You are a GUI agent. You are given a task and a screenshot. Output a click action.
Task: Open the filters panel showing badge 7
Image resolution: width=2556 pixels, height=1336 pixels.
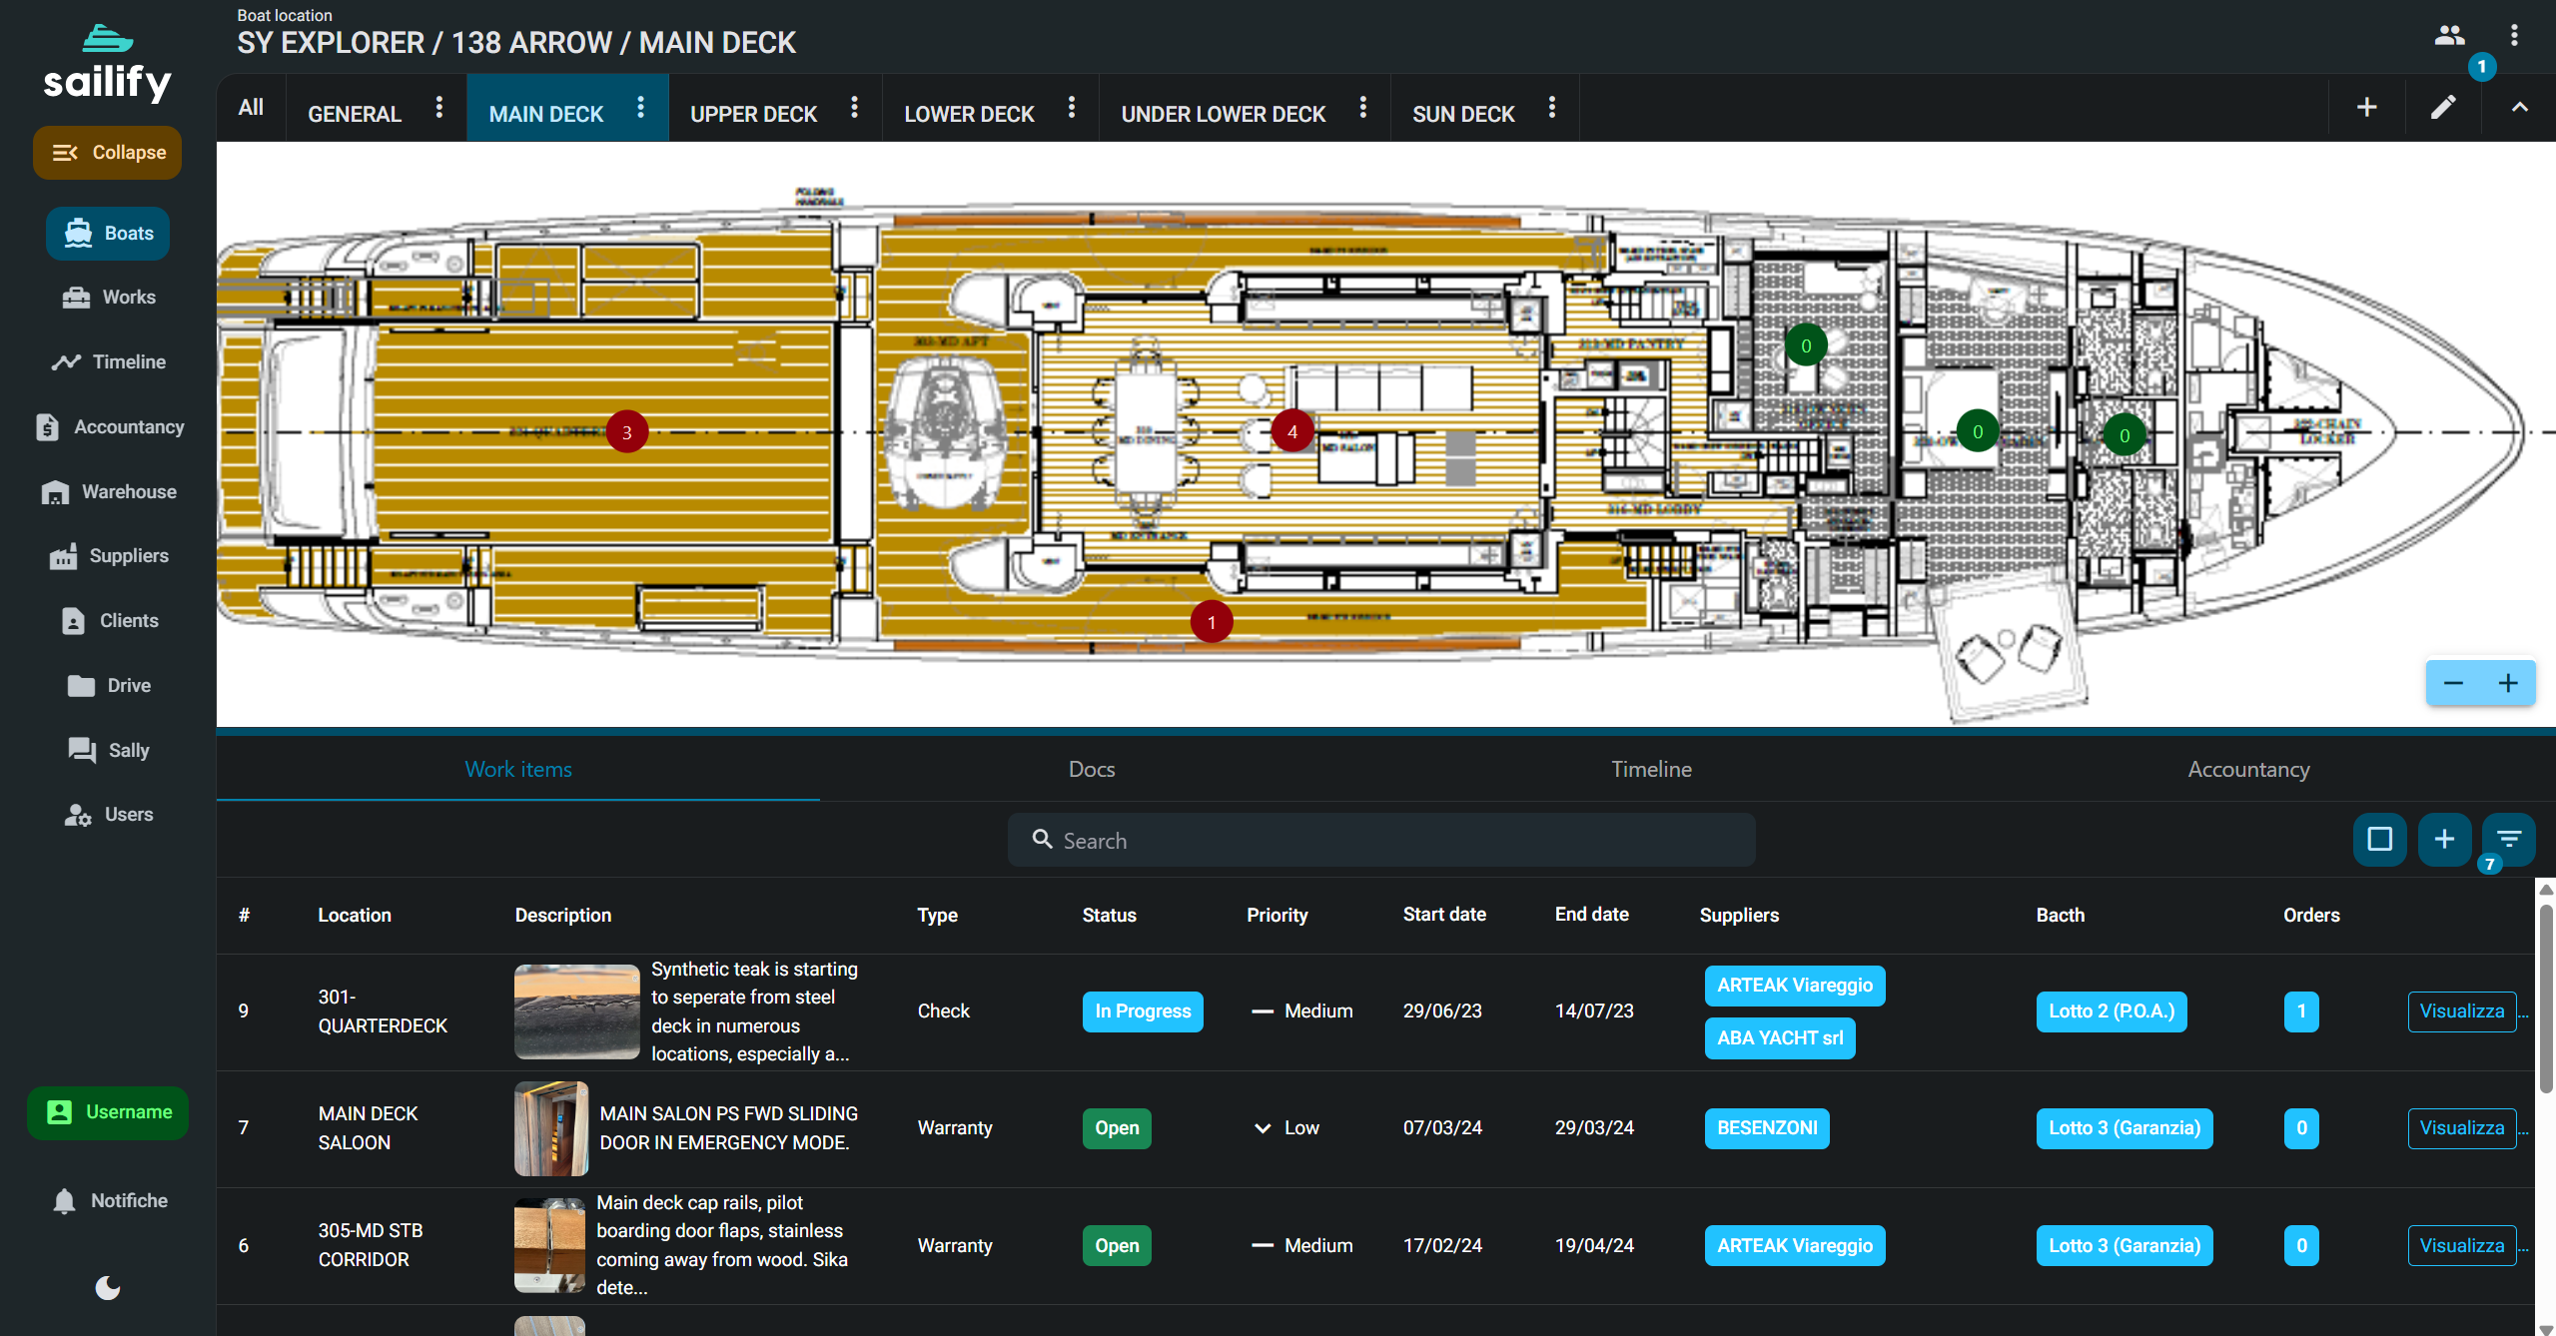point(2508,840)
